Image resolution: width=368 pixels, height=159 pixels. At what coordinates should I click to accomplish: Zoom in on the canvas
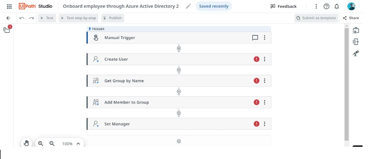[41, 144]
